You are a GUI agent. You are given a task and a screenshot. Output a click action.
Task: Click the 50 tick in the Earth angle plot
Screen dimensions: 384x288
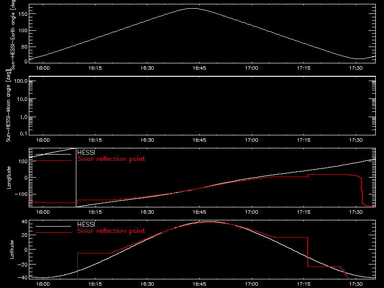click(x=24, y=47)
